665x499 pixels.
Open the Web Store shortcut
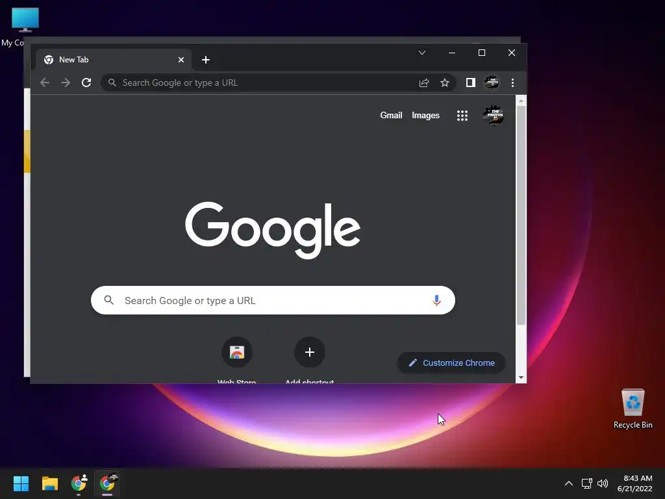click(x=237, y=352)
